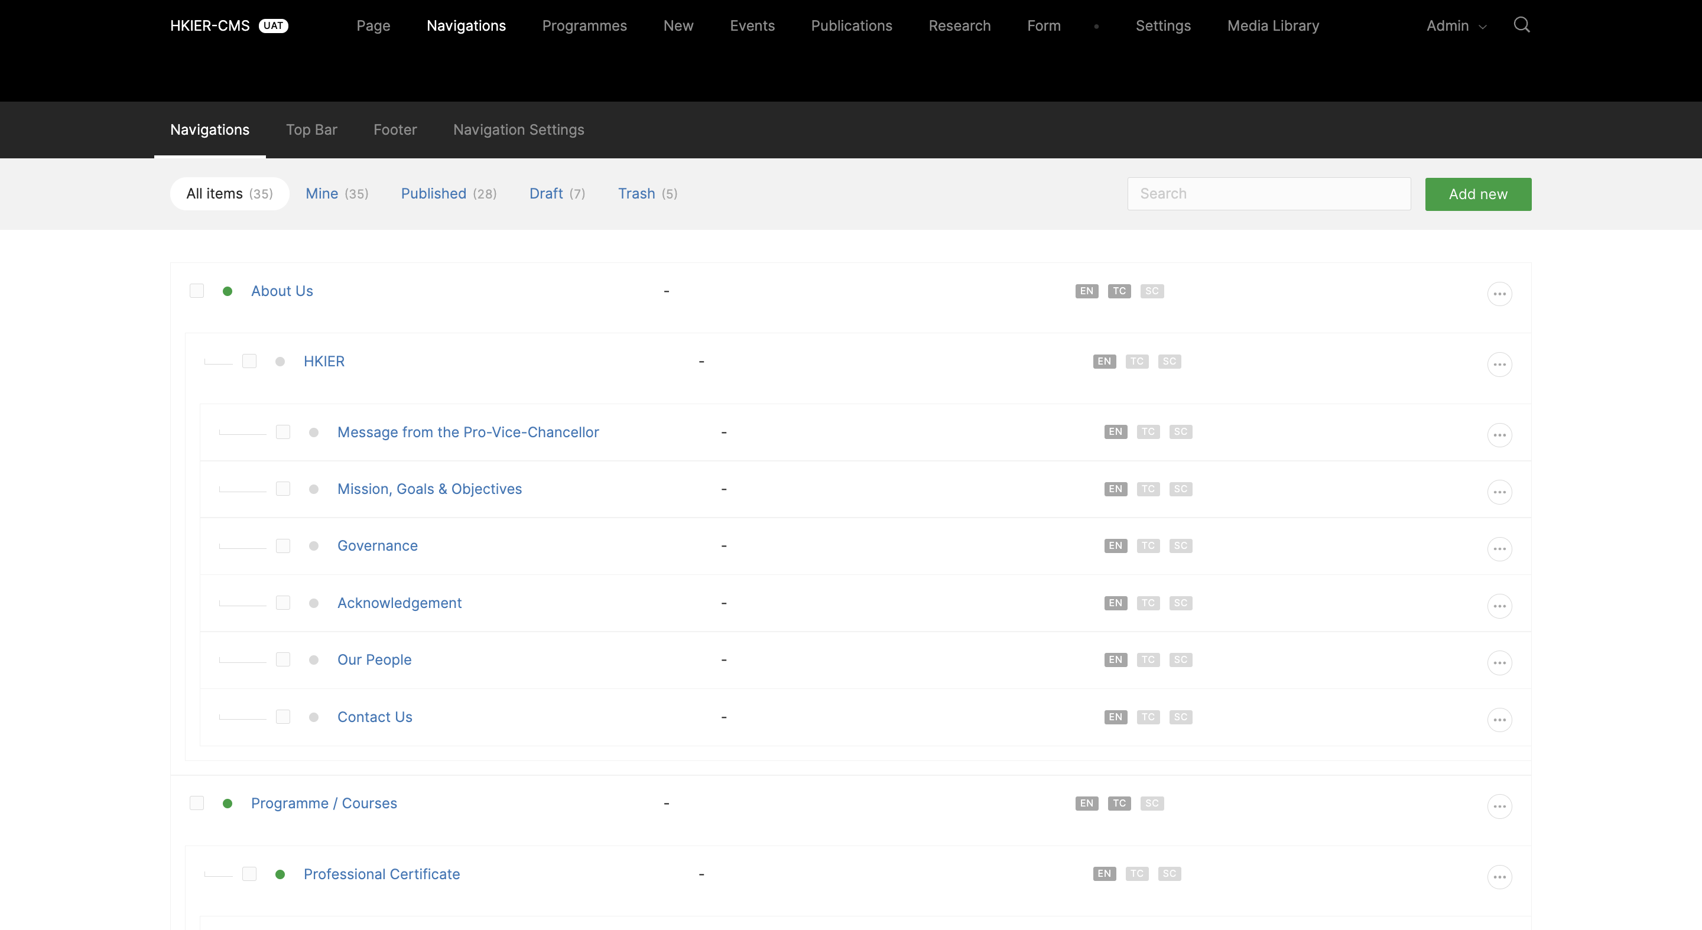Check the box next to Professional Certificate
Viewport: 1702px width, 930px height.
(x=249, y=874)
